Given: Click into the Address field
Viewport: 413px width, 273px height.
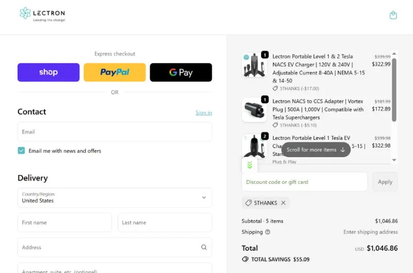Looking at the screenshot, I should coord(115,247).
